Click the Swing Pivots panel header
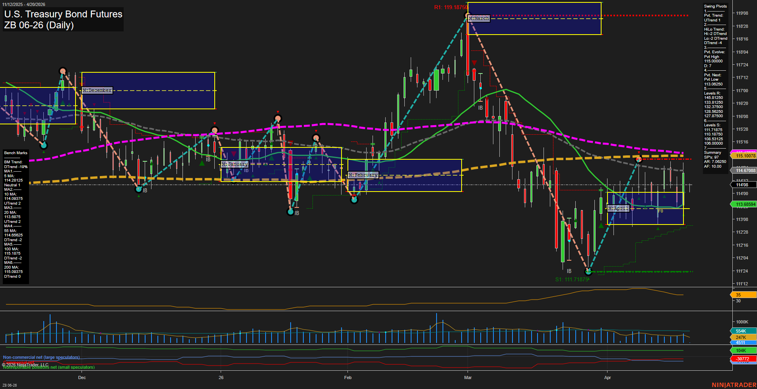Viewport: 757px width, 389px height. point(715,6)
